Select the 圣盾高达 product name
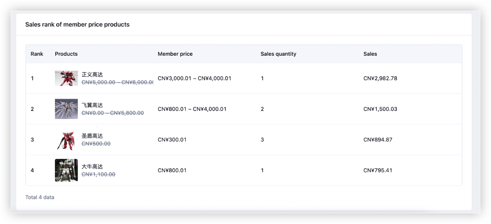The image size is (491, 224). tap(92, 136)
